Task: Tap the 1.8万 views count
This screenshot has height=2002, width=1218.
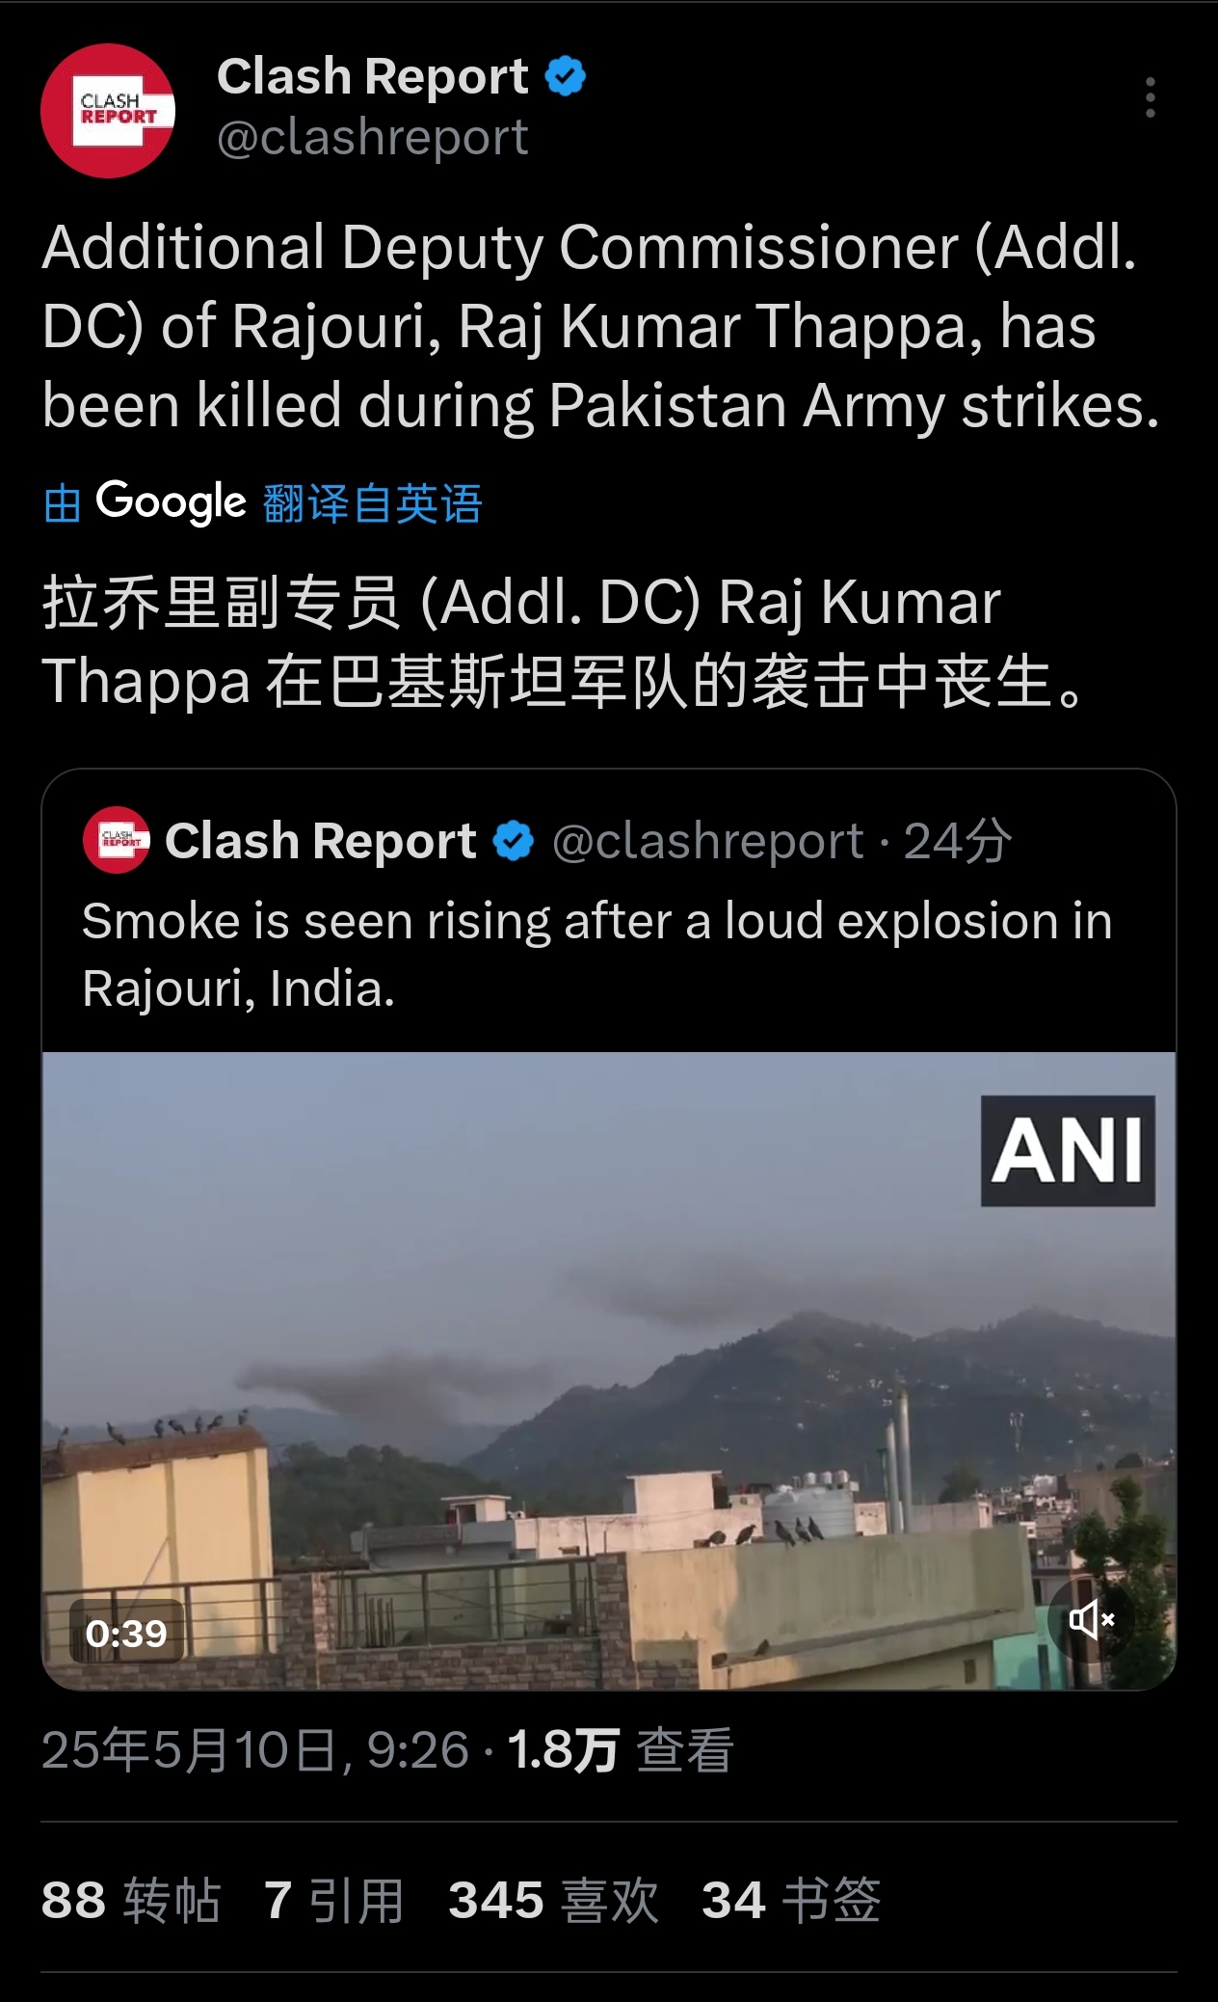Action: (621, 1749)
